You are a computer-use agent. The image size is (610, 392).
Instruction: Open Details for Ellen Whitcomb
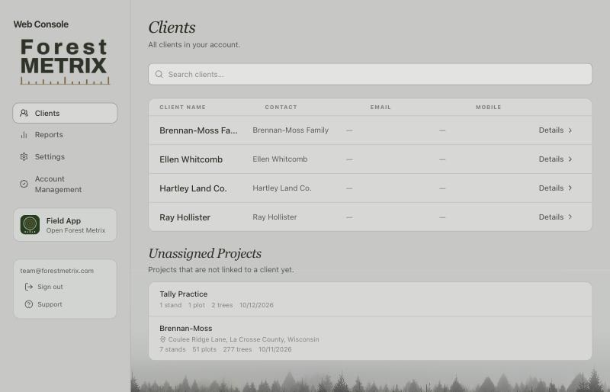click(x=555, y=159)
